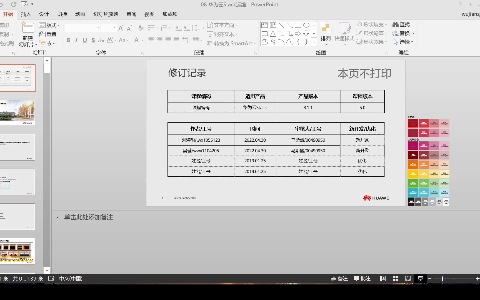Switch to the Design (设计) tab
The image size is (480, 300).
[x=44, y=14]
